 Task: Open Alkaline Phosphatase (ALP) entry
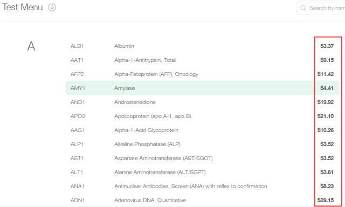[x=202, y=144]
